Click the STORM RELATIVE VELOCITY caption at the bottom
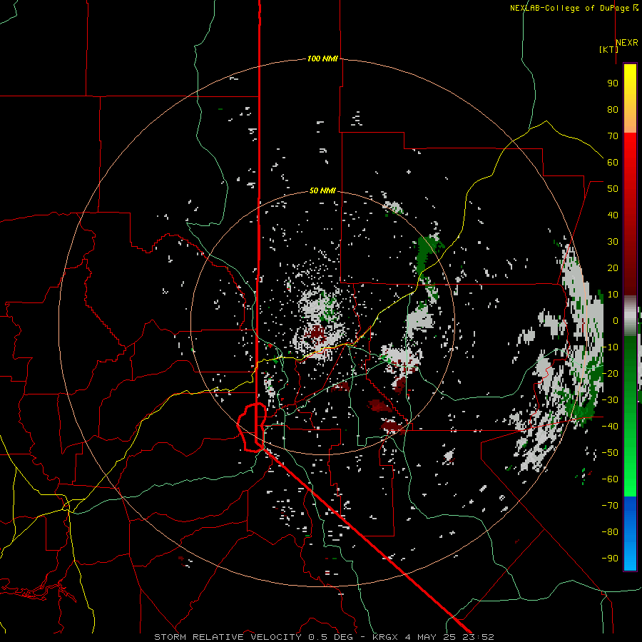The height and width of the screenshot is (642, 642). [324, 637]
